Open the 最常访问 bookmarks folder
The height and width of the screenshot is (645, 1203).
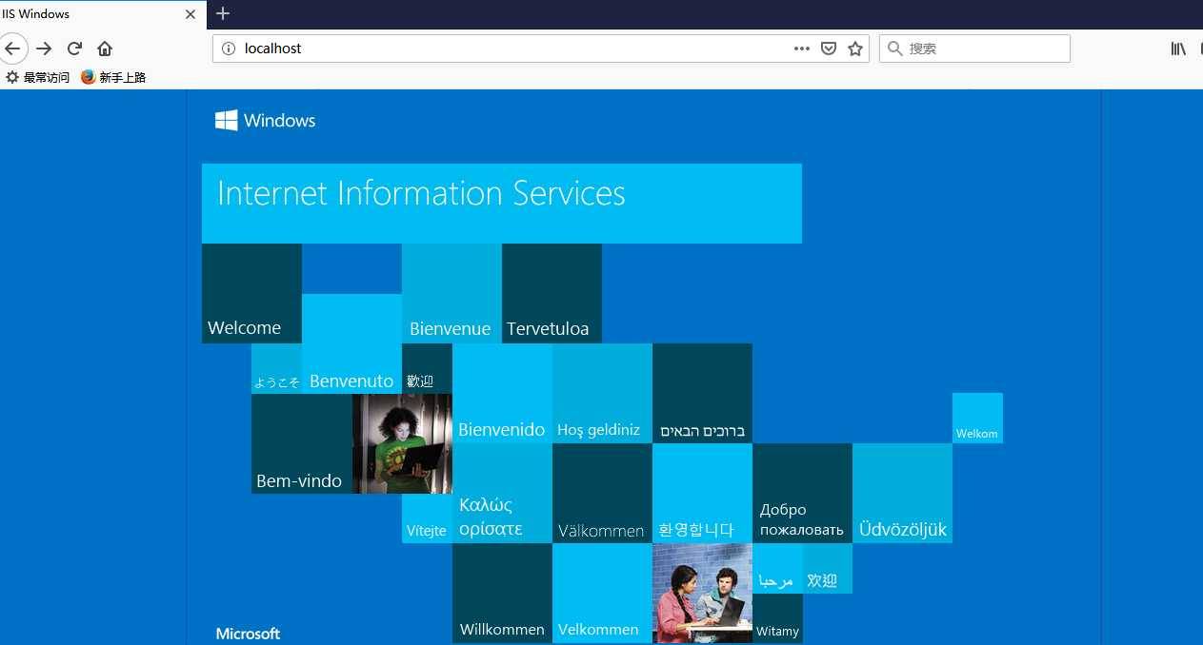click(38, 77)
